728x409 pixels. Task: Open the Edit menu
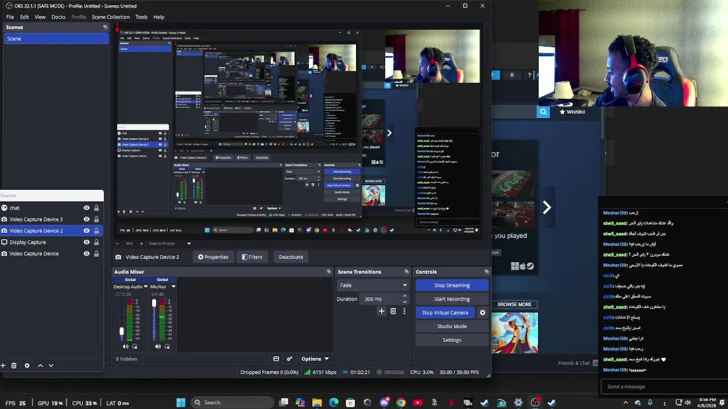tap(24, 17)
